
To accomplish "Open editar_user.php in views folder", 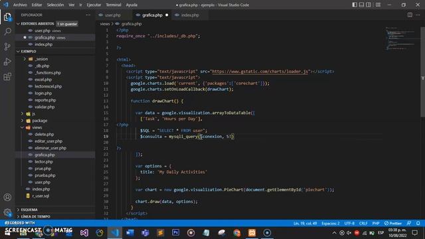I will click(48, 141).
